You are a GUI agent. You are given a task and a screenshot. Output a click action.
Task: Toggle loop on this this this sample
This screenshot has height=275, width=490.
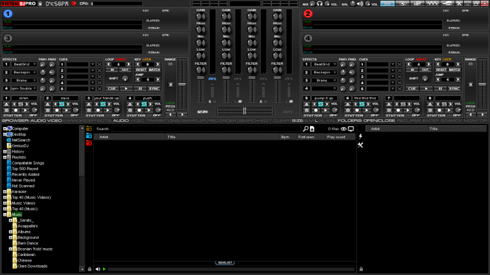click(361, 104)
